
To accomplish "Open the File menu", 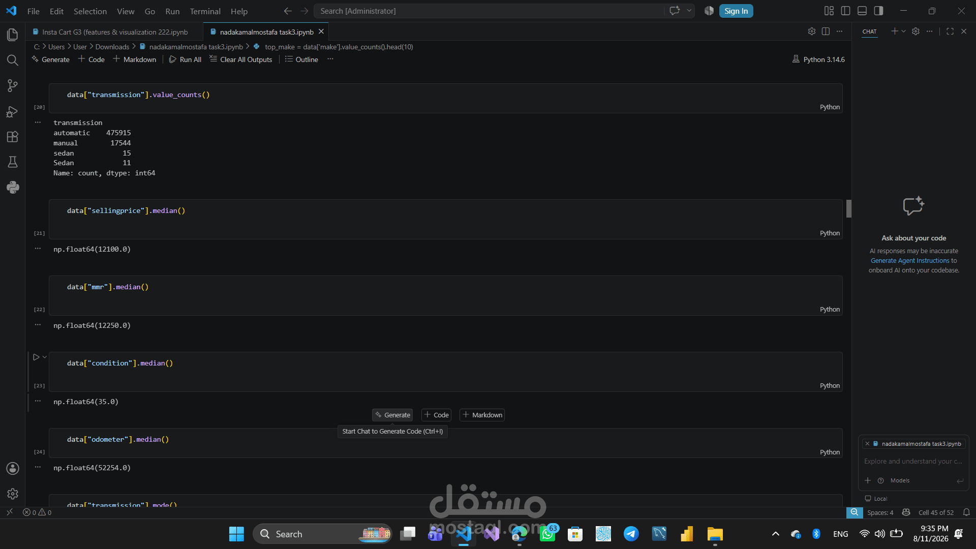I will [x=33, y=11].
